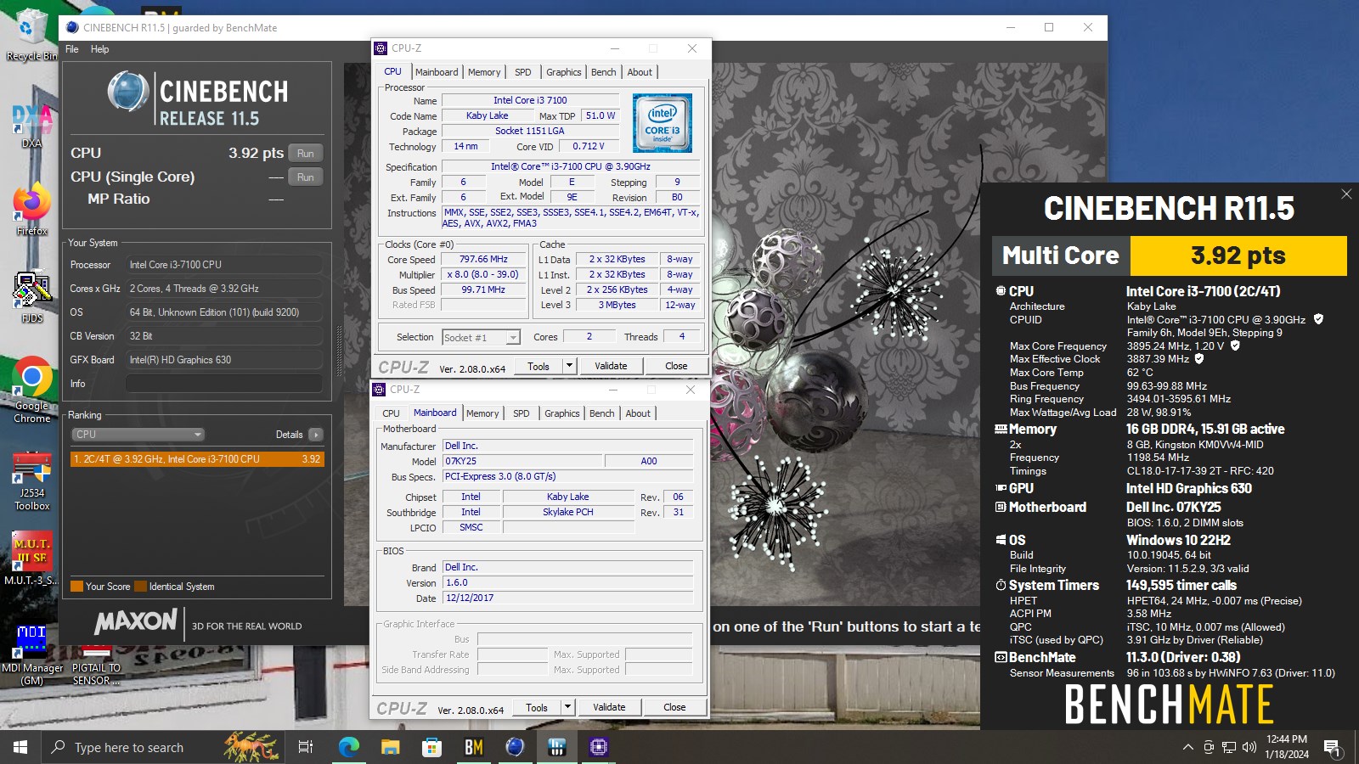This screenshot has height=764, width=1359.
Task: Click Tools button in upper CPU-Z
Action: pos(539,366)
